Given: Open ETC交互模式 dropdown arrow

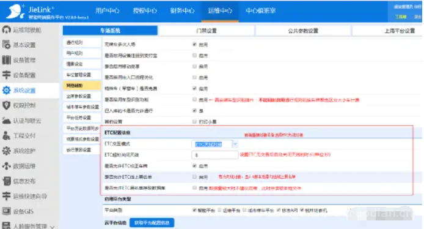Looking at the screenshot, I should pos(235,144).
